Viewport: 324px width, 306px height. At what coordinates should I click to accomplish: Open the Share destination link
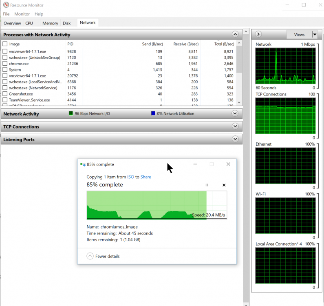[x=145, y=177]
